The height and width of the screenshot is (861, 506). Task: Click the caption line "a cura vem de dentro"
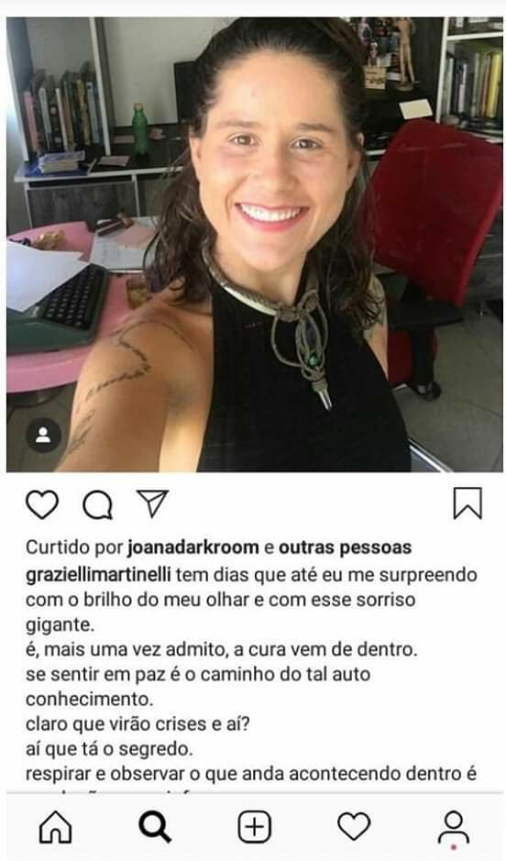pos(326,649)
